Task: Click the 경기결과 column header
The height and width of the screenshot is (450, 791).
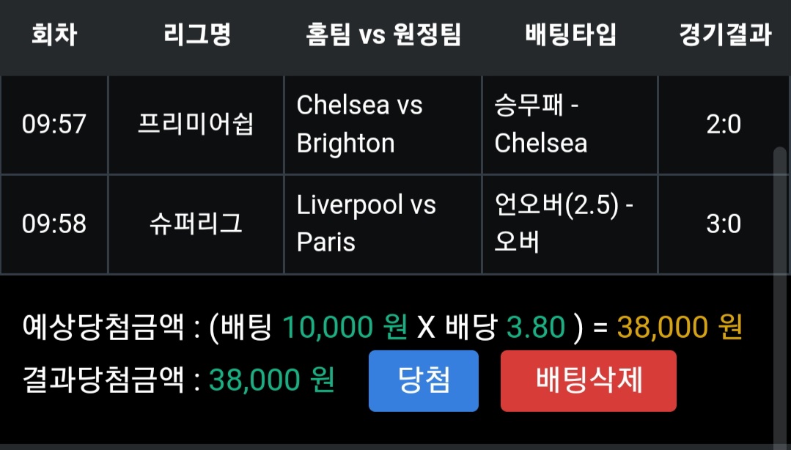Action: point(724,34)
